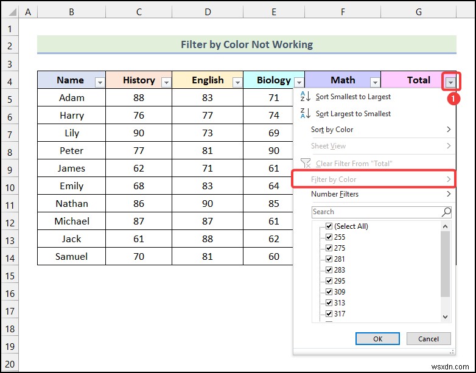Uncheck the 309 value checkbox
Viewport: 476px width, 373px height.
[329, 291]
